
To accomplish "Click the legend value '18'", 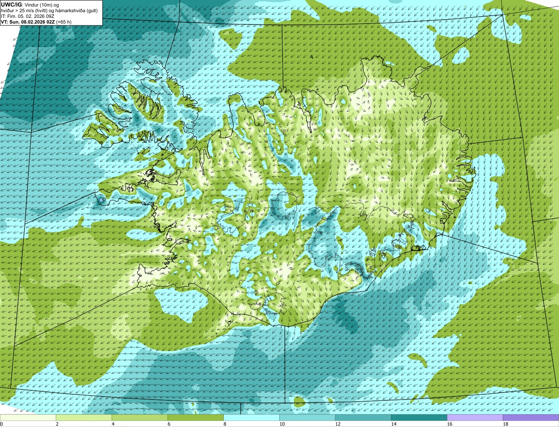I will pos(506,424).
